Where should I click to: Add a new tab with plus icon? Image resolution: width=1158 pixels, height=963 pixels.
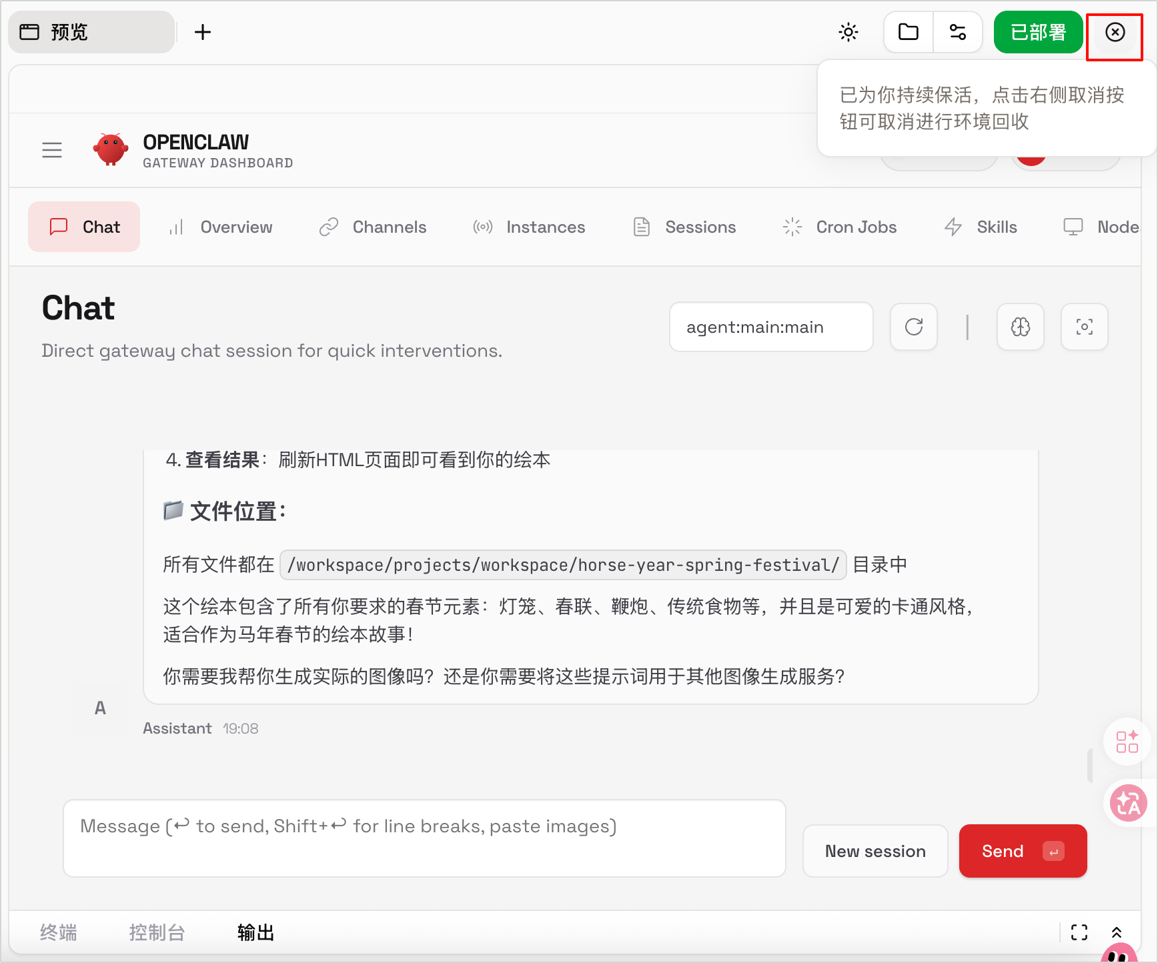coord(203,32)
